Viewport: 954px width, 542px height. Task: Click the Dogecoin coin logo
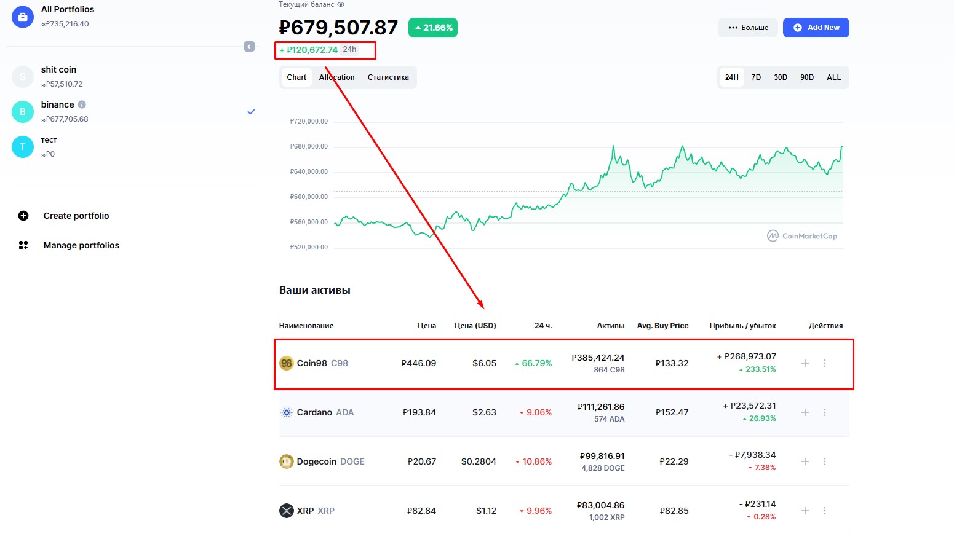tap(287, 461)
